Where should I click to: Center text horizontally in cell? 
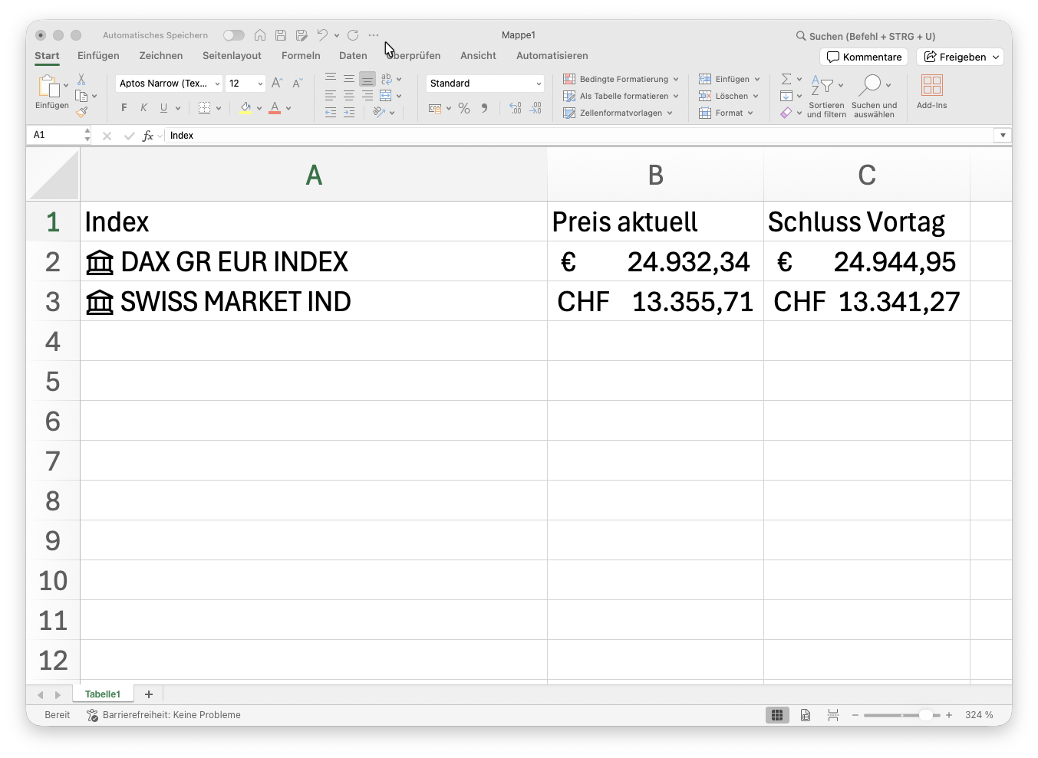349,95
